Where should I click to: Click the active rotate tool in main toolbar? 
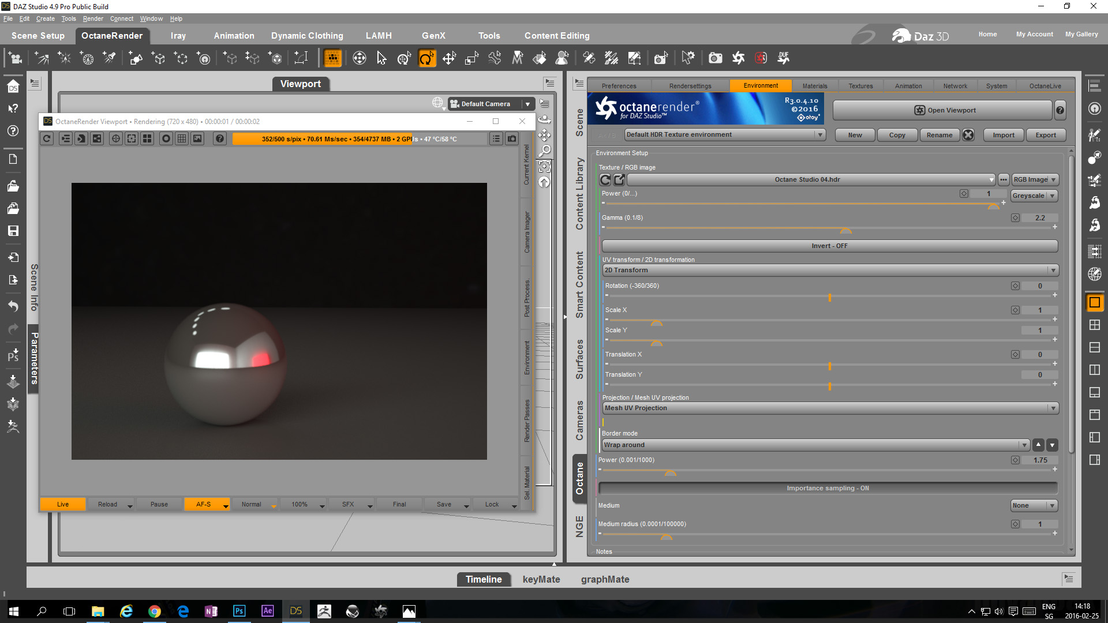pos(426,58)
